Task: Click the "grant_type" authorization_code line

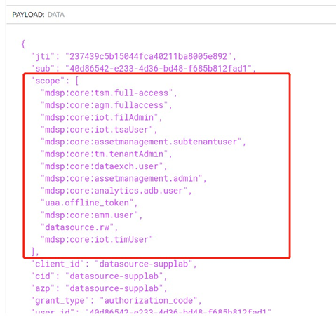Action: pyautogui.click(x=116, y=300)
